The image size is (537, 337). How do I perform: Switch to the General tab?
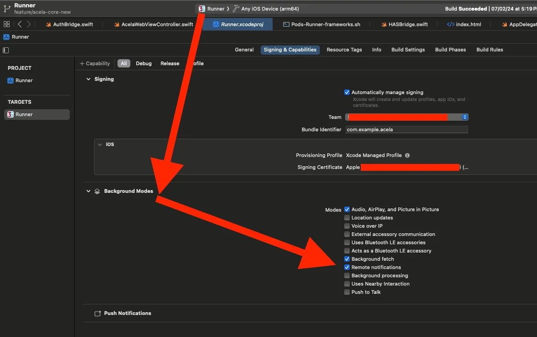click(244, 50)
